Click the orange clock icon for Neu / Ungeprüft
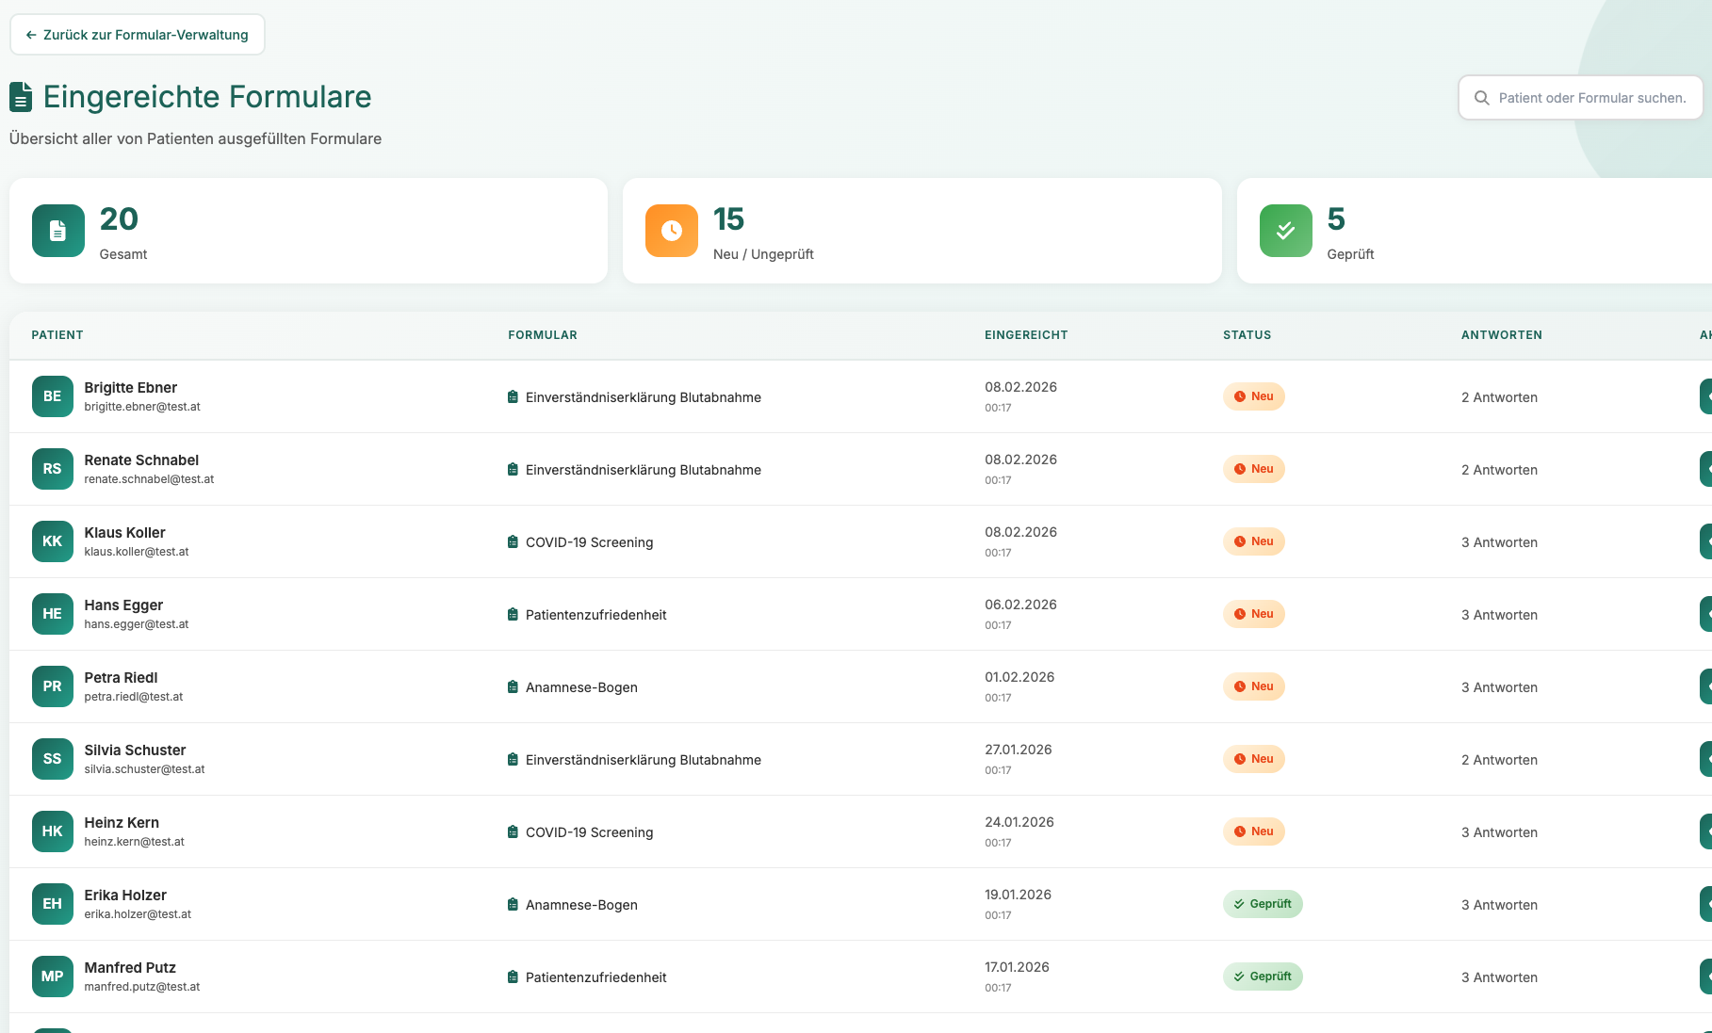This screenshot has width=1712, height=1033. [671, 231]
